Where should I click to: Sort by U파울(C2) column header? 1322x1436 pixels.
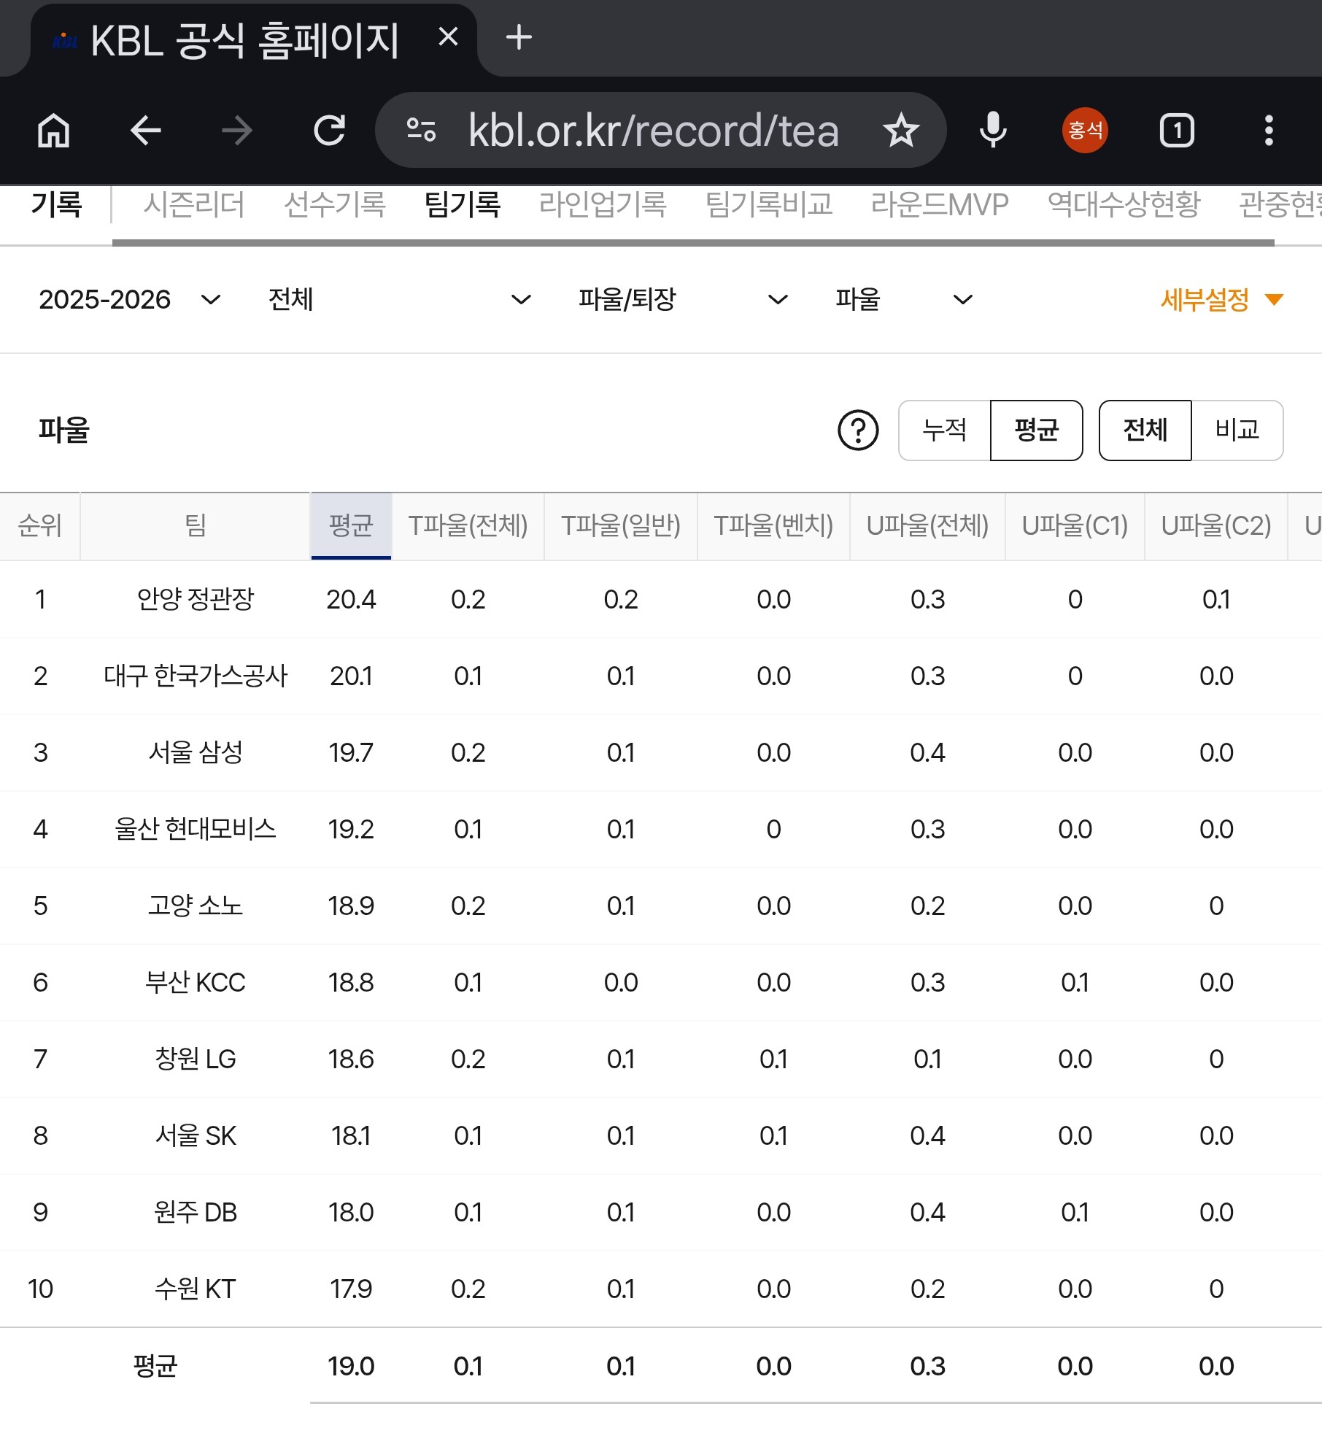coord(1216,526)
